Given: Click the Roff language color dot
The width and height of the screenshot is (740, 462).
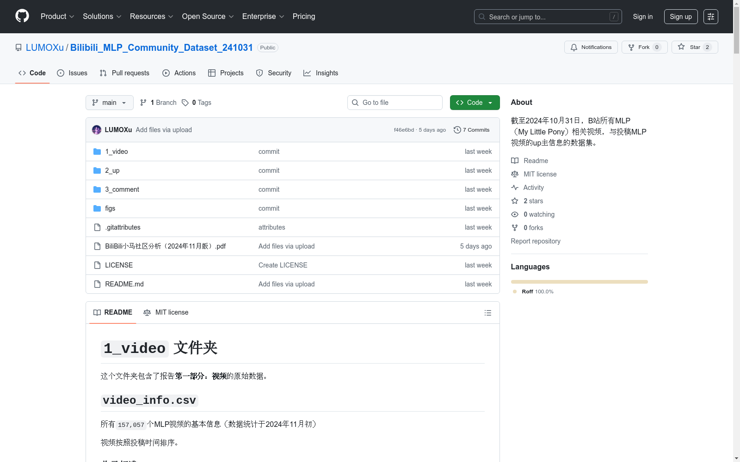Looking at the screenshot, I should tap(515, 292).
